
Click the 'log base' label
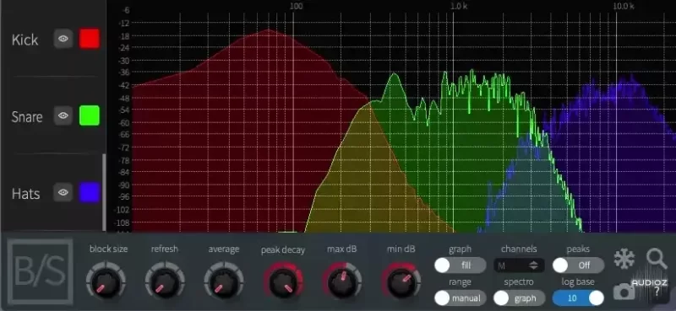pyautogui.click(x=578, y=282)
